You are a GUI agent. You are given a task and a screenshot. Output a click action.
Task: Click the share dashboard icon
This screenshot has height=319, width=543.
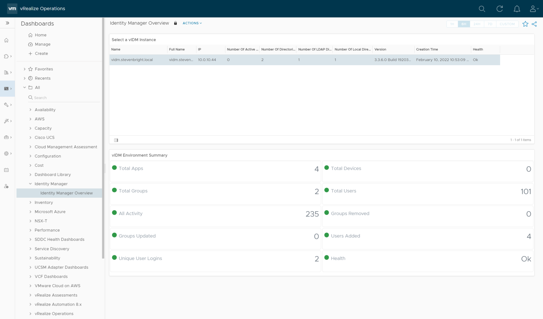(x=534, y=24)
